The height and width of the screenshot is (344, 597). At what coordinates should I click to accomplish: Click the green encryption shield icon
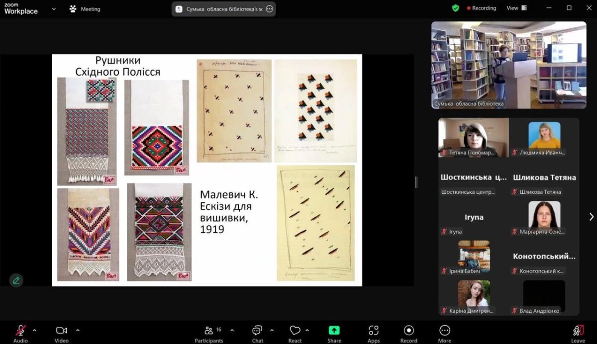455,8
